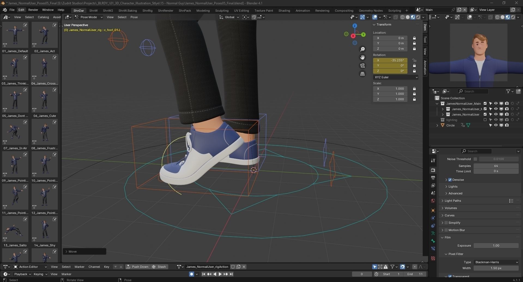Click the Stash button
523x282 pixels.
pyautogui.click(x=159, y=267)
